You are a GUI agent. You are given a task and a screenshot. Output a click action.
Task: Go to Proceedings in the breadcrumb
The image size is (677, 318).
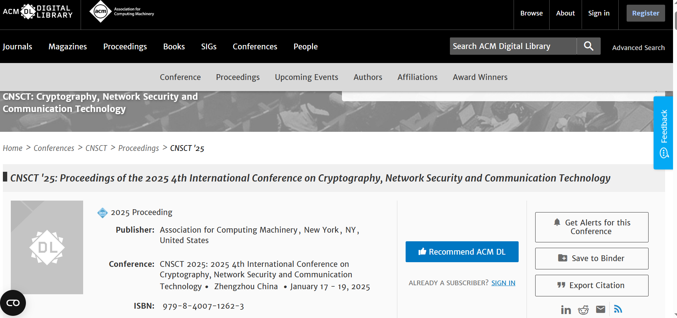(x=139, y=148)
